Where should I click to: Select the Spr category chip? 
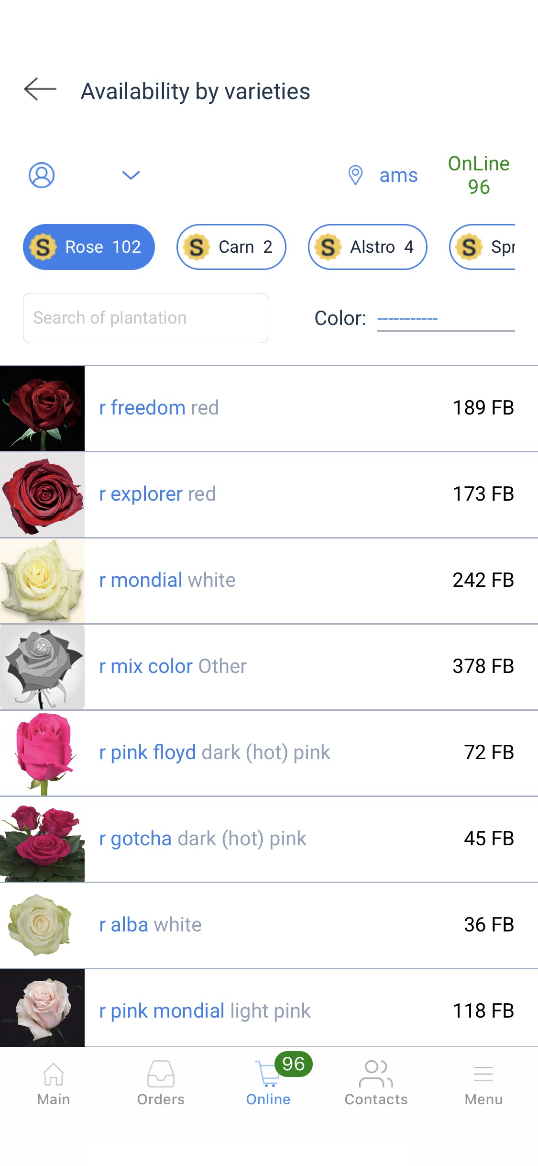[483, 247]
